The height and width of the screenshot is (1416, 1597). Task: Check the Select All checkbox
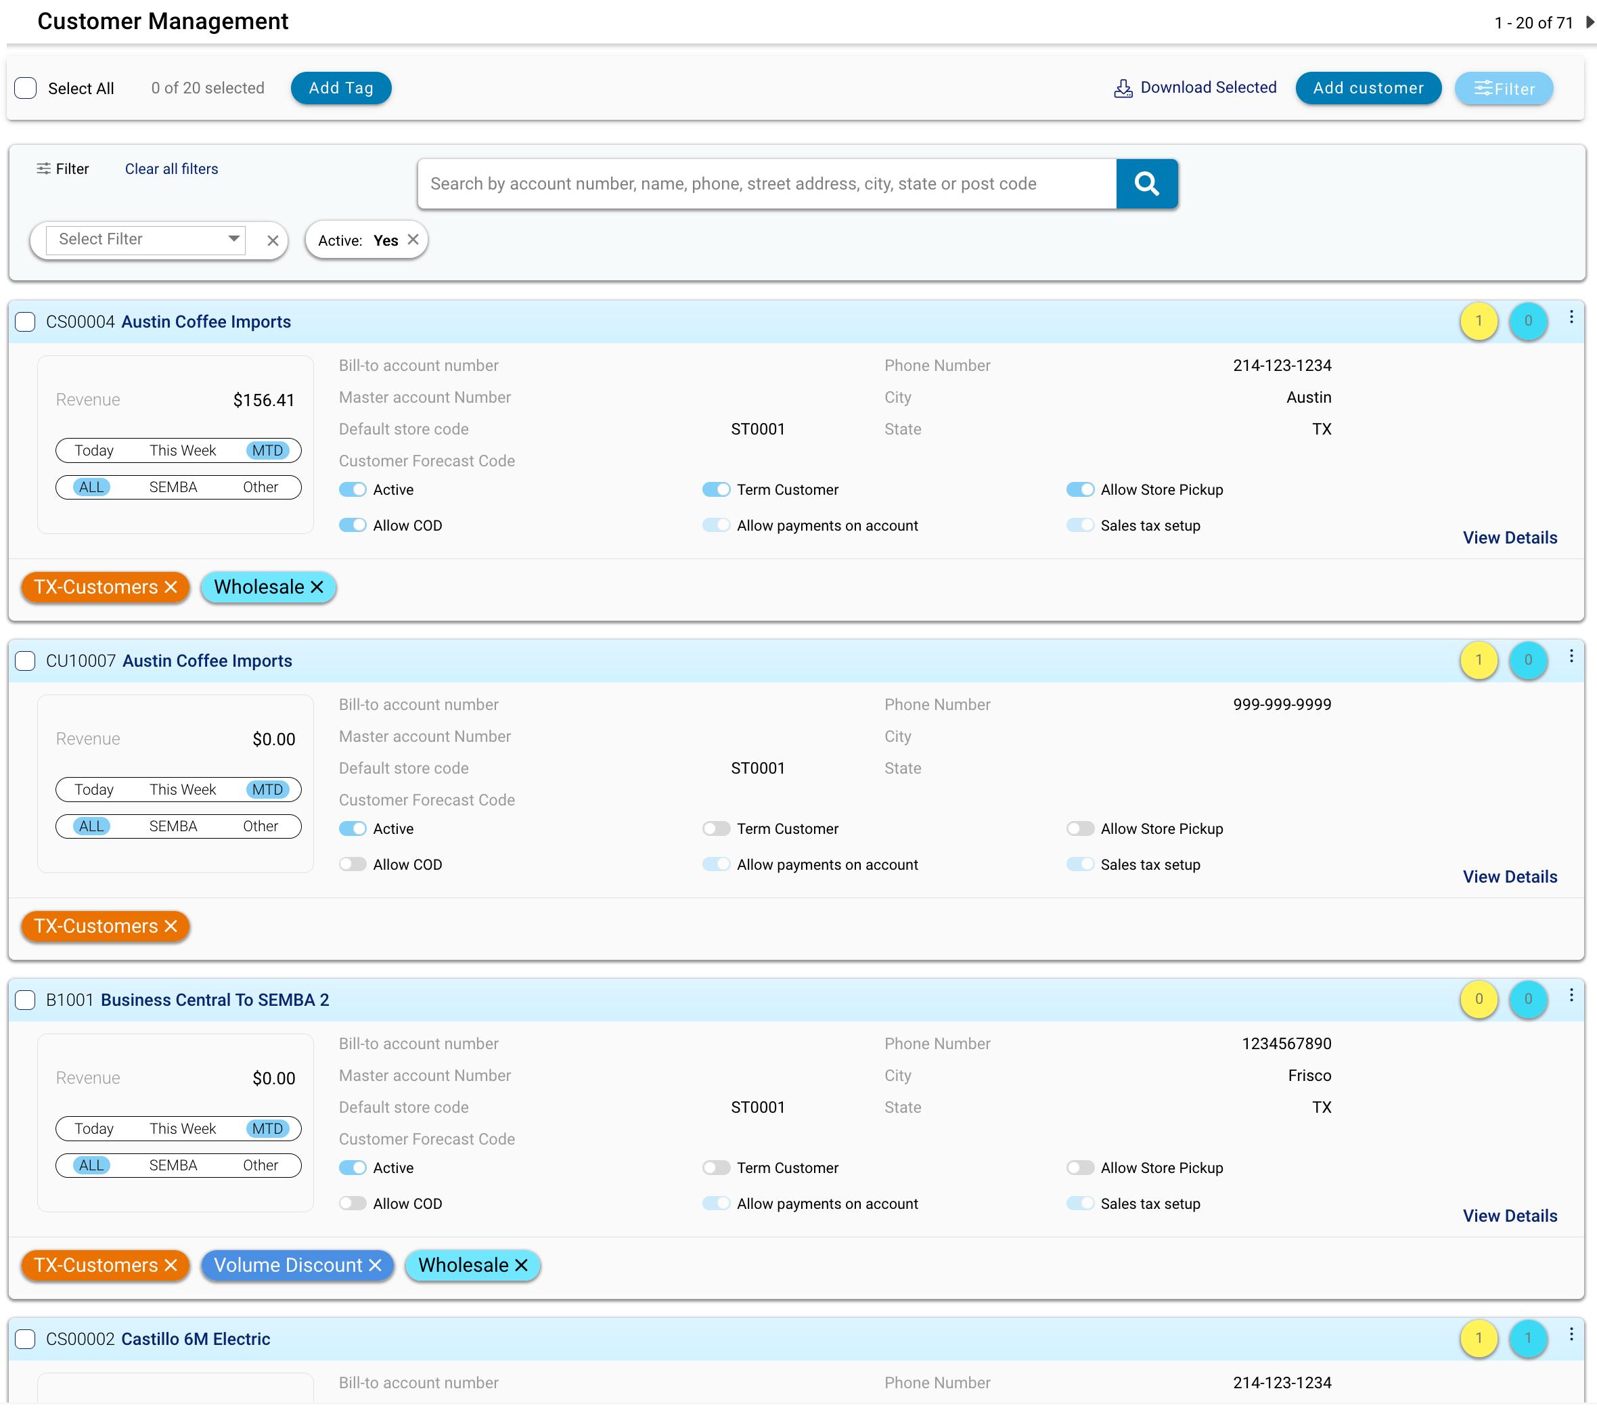click(26, 88)
